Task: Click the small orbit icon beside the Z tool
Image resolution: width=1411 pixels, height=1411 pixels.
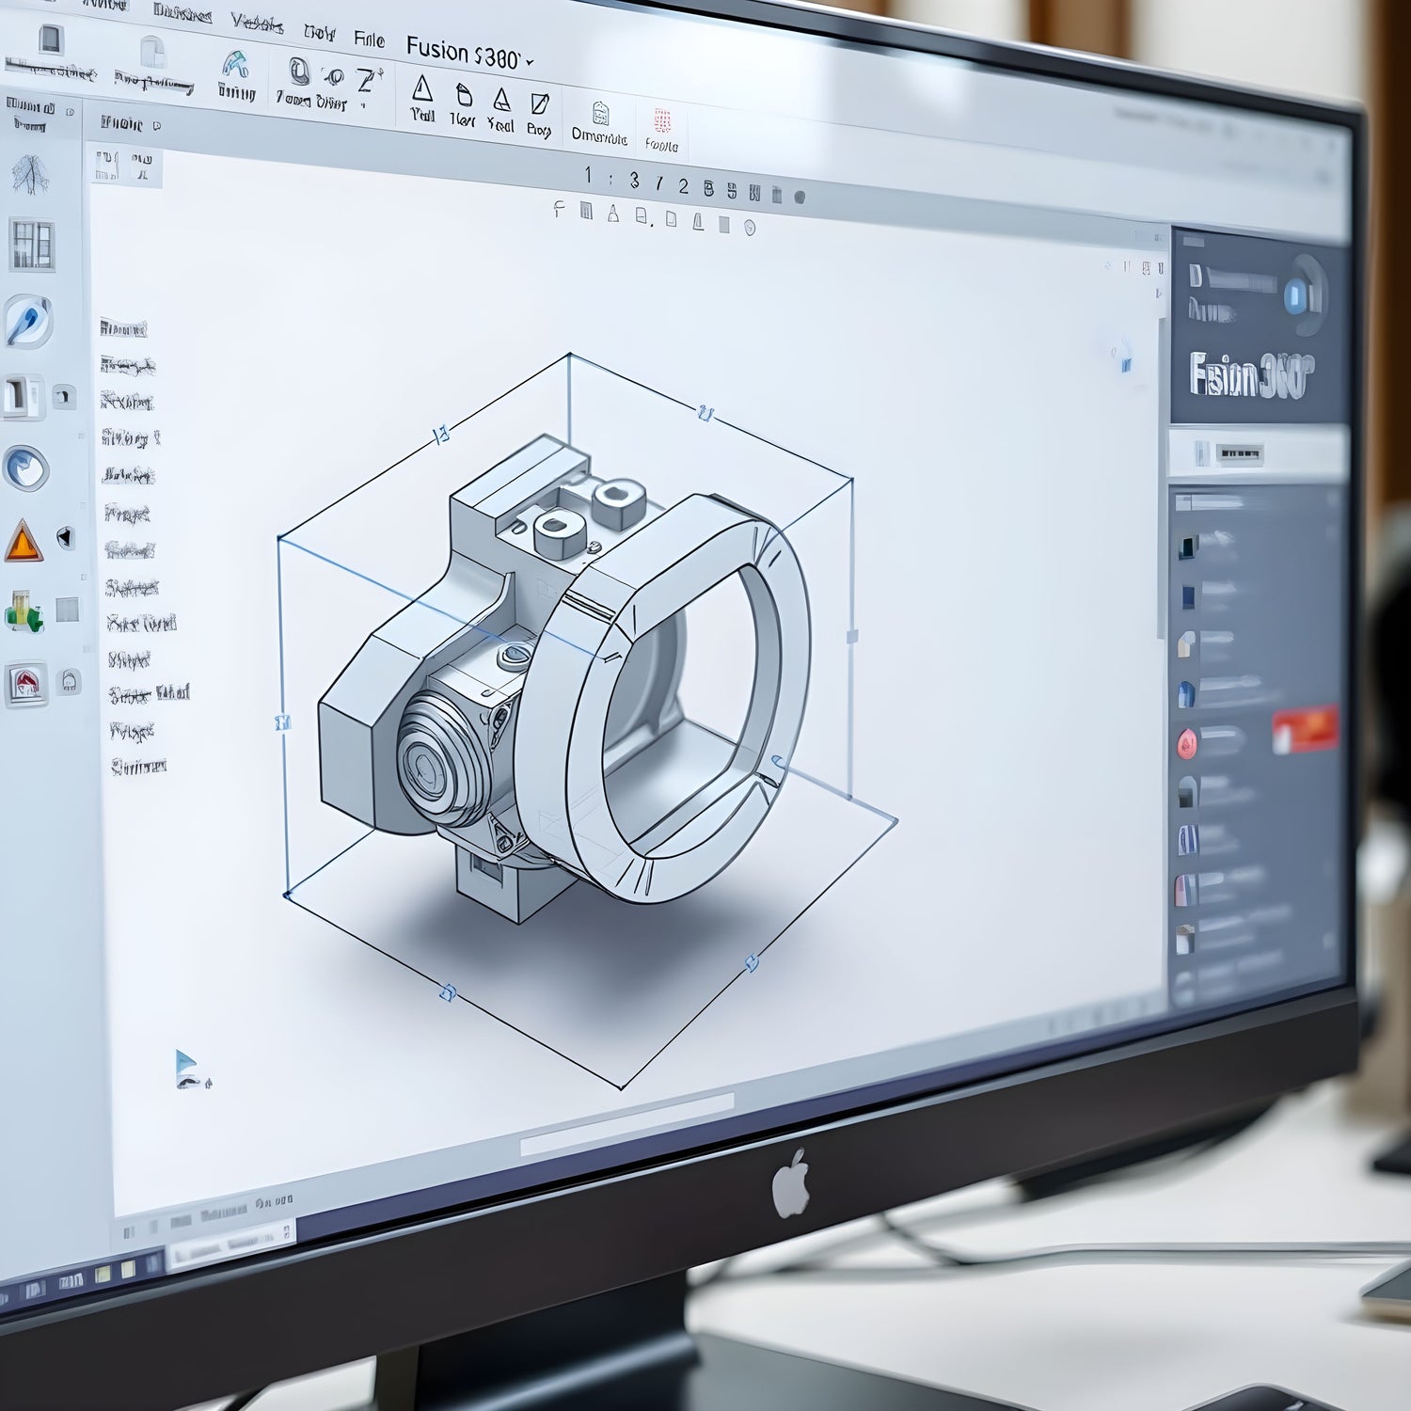Action: click(x=332, y=76)
